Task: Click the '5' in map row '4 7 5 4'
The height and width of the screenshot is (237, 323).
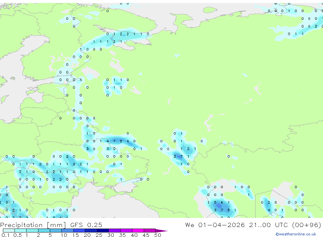Action: coord(121,141)
